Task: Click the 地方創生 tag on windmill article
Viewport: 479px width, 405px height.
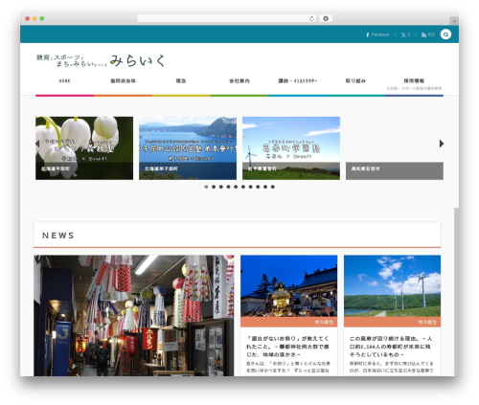Action: click(427, 323)
